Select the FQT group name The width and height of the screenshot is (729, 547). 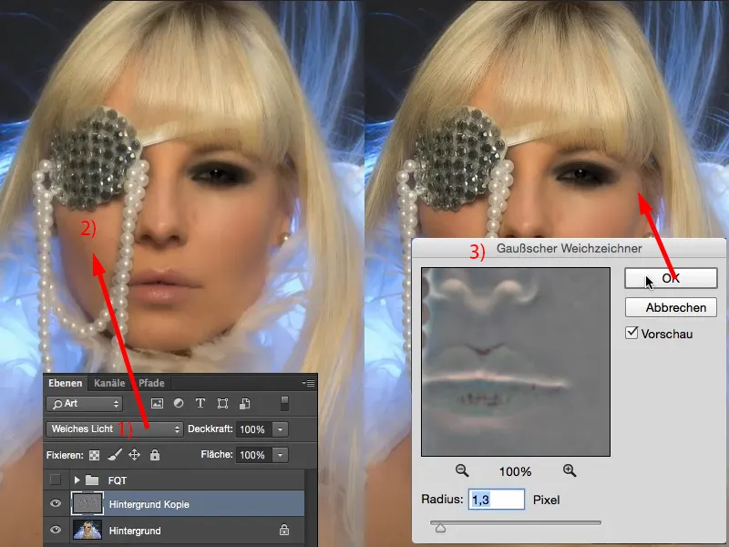(x=118, y=480)
